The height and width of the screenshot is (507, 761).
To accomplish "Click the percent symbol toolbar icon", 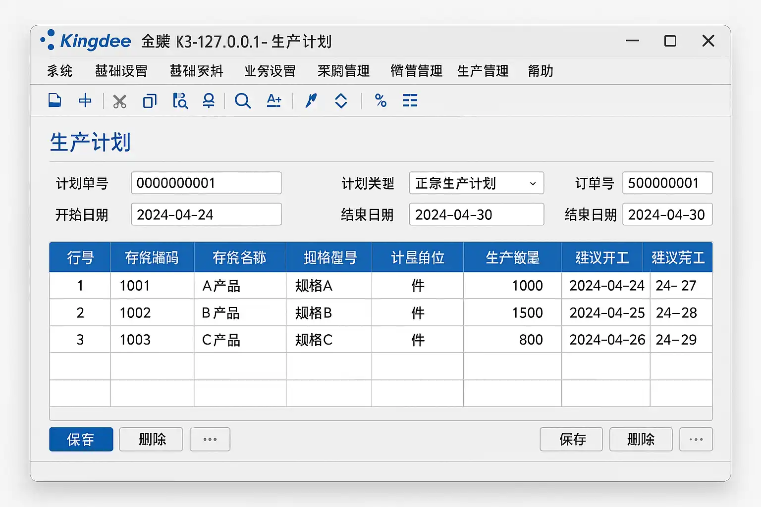I will (380, 101).
